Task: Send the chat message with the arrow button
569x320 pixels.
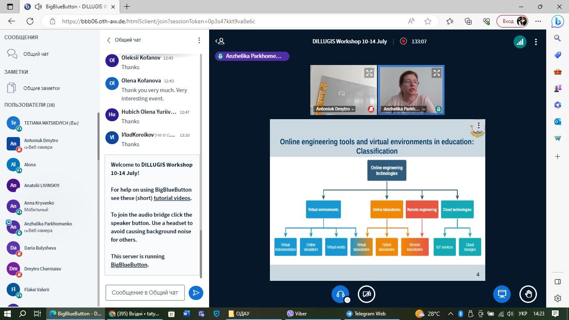Action: click(196, 292)
